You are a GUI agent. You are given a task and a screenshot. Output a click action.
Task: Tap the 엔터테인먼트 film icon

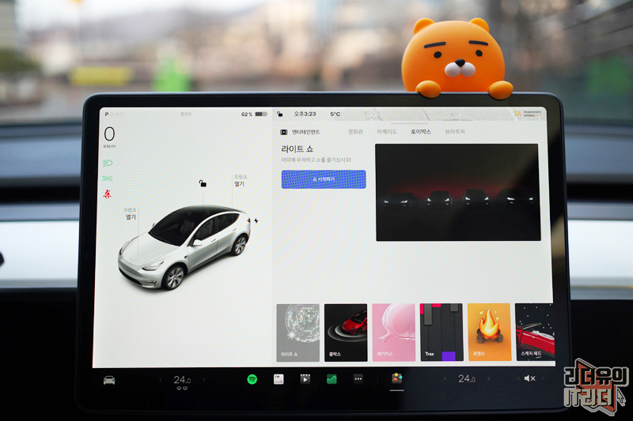pyautogui.click(x=284, y=132)
